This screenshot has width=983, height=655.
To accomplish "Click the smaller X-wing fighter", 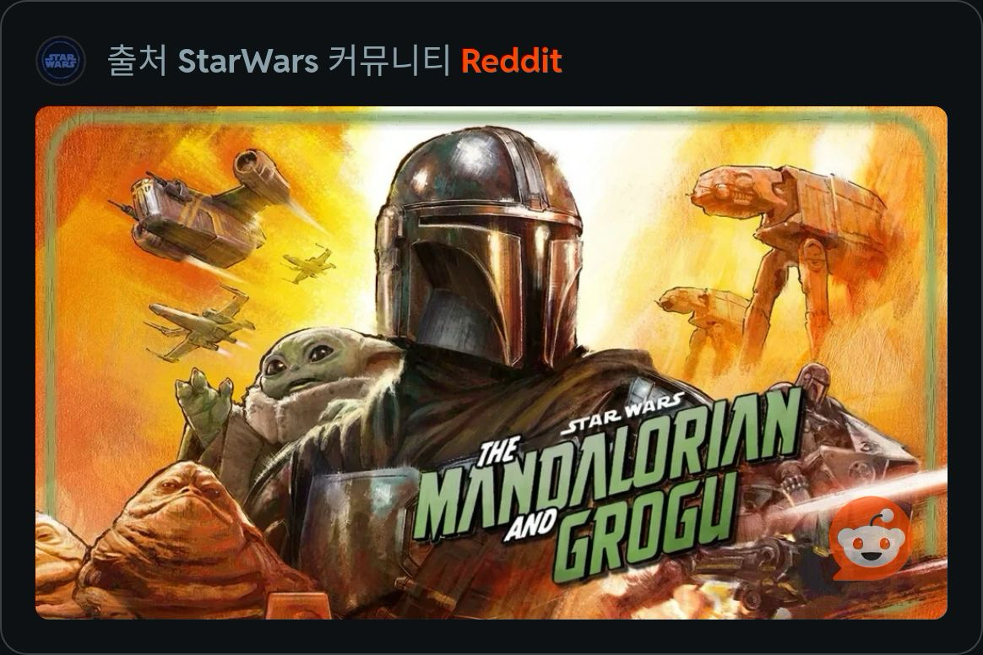I will [x=308, y=264].
